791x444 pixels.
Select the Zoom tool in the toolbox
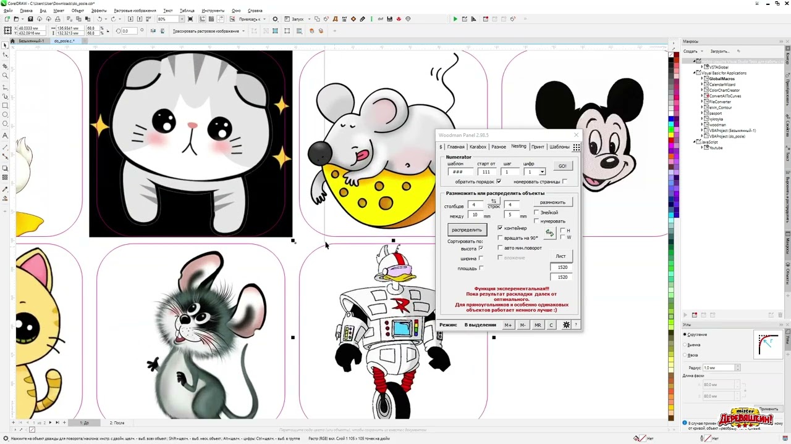[x=5, y=76]
